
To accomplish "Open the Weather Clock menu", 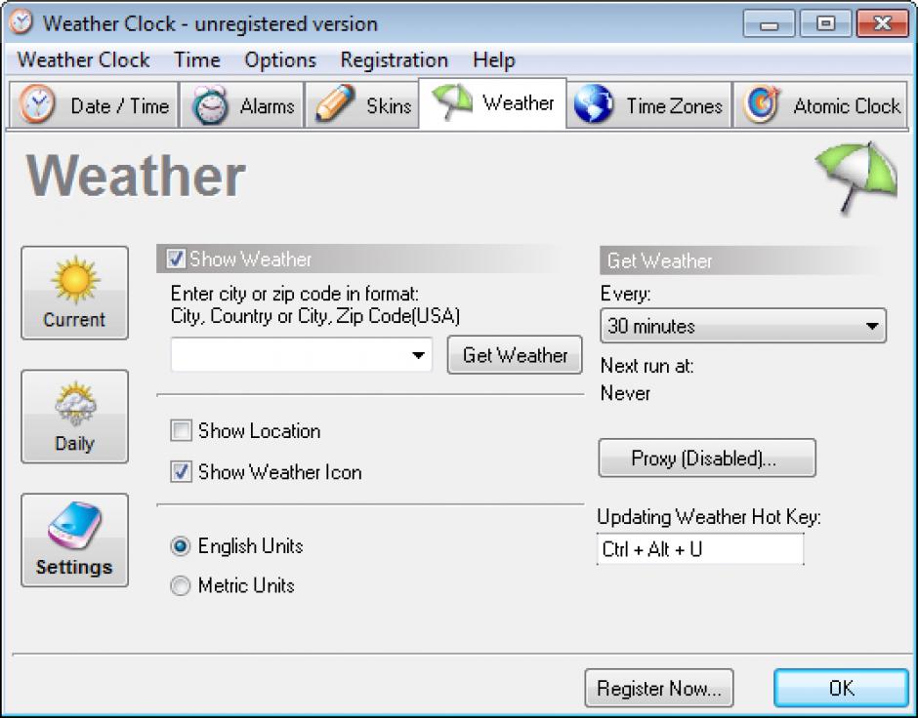I will click(84, 60).
